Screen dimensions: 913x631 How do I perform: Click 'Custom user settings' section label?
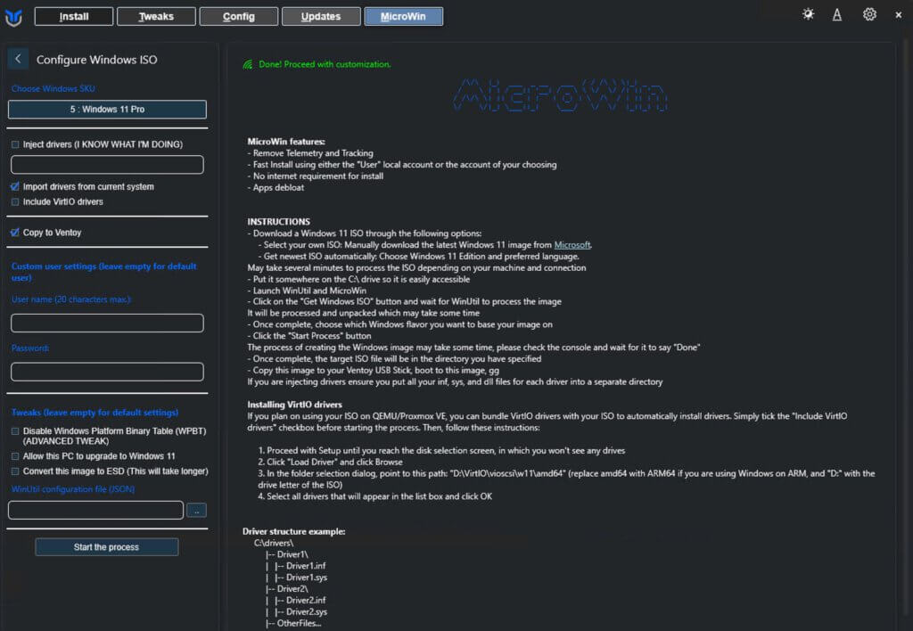coord(104,272)
